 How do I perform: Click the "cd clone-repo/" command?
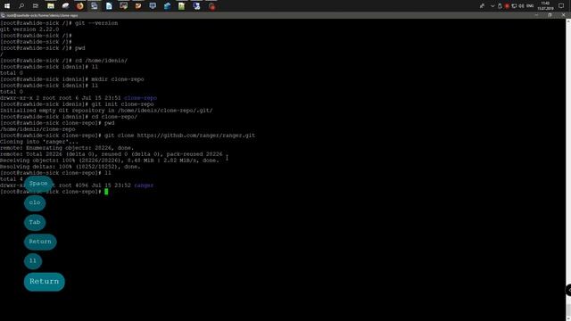point(114,117)
